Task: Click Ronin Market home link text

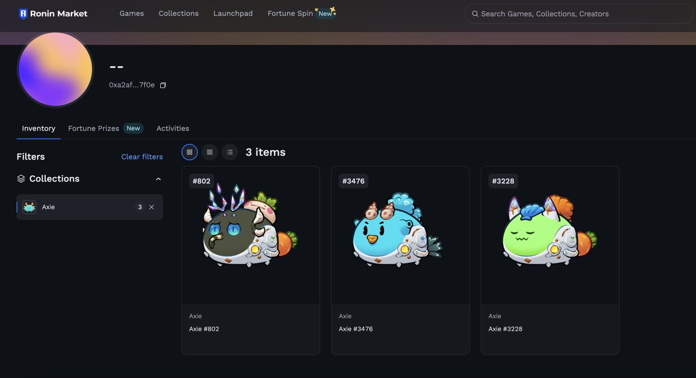Action: point(59,14)
